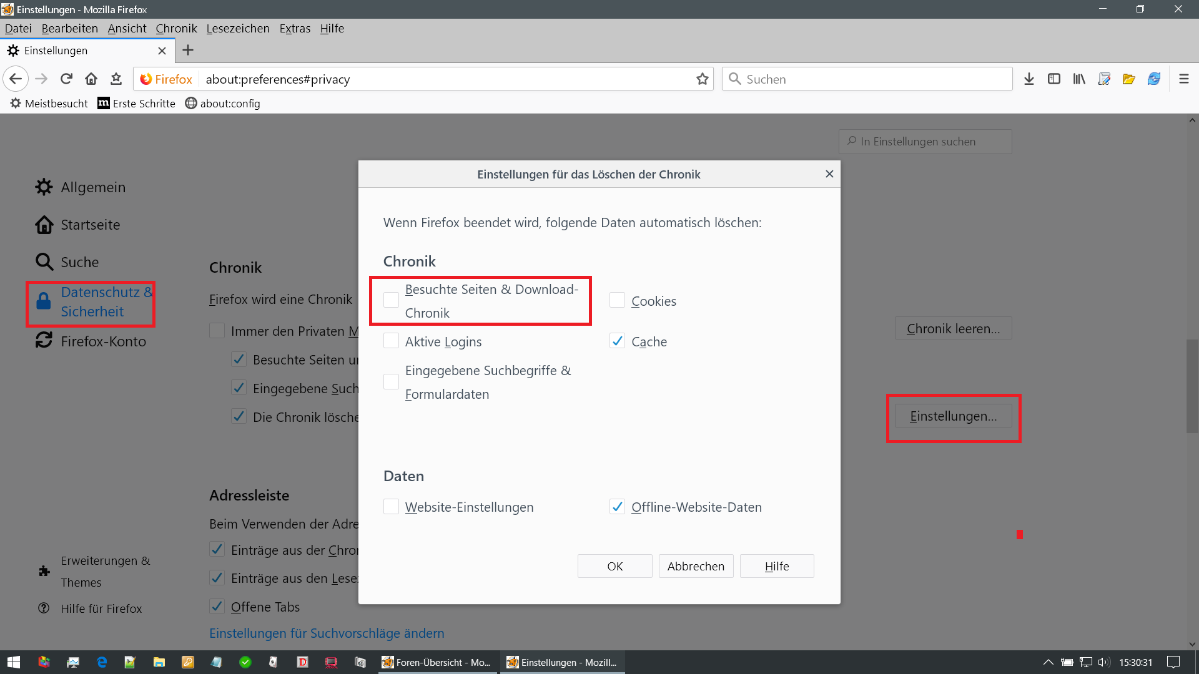
Task: Reload the current page
Action: point(66,79)
